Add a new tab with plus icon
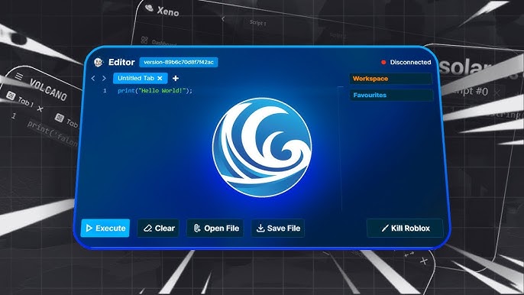The height and width of the screenshot is (295, 524). pyautogui.click(x=176, y=78)
